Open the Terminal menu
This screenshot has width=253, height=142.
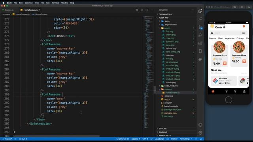[55, 3]
